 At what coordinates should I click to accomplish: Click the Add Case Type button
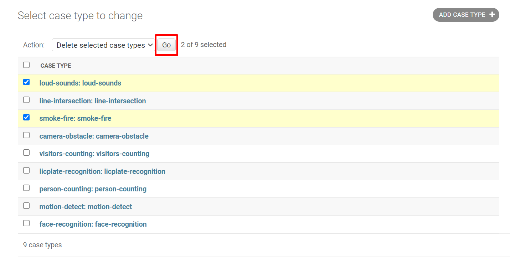(465, 15)
